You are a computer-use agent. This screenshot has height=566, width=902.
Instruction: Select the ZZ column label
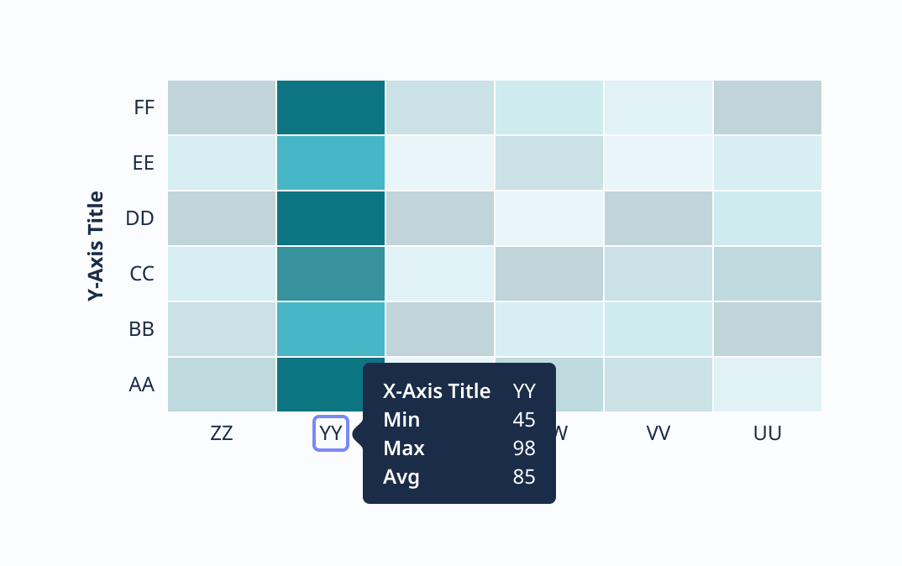coord(222,433)
